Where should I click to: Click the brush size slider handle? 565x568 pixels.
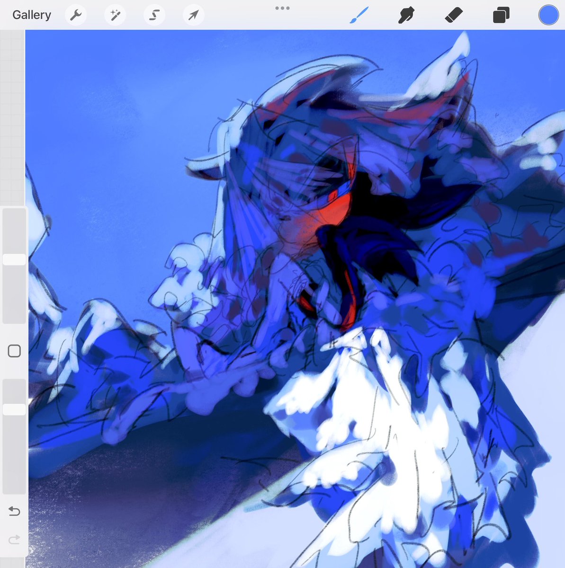click(x=14, y=259)
